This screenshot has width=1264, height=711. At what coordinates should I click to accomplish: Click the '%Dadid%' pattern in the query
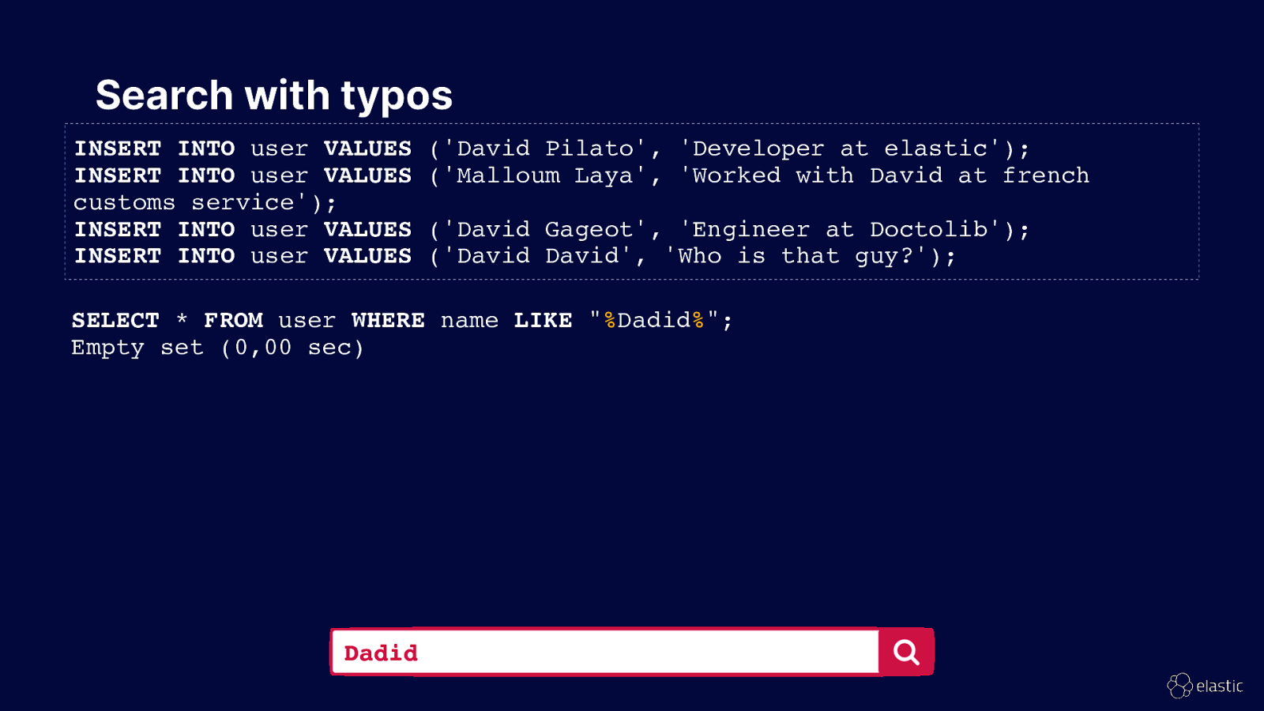coord(654,320)
